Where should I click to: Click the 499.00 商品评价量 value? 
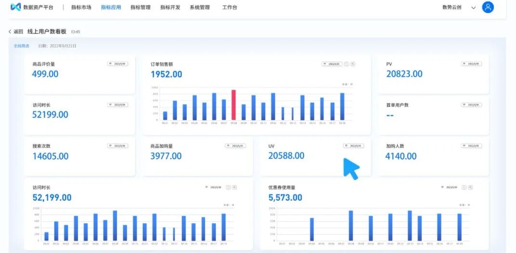pos(45,74)
